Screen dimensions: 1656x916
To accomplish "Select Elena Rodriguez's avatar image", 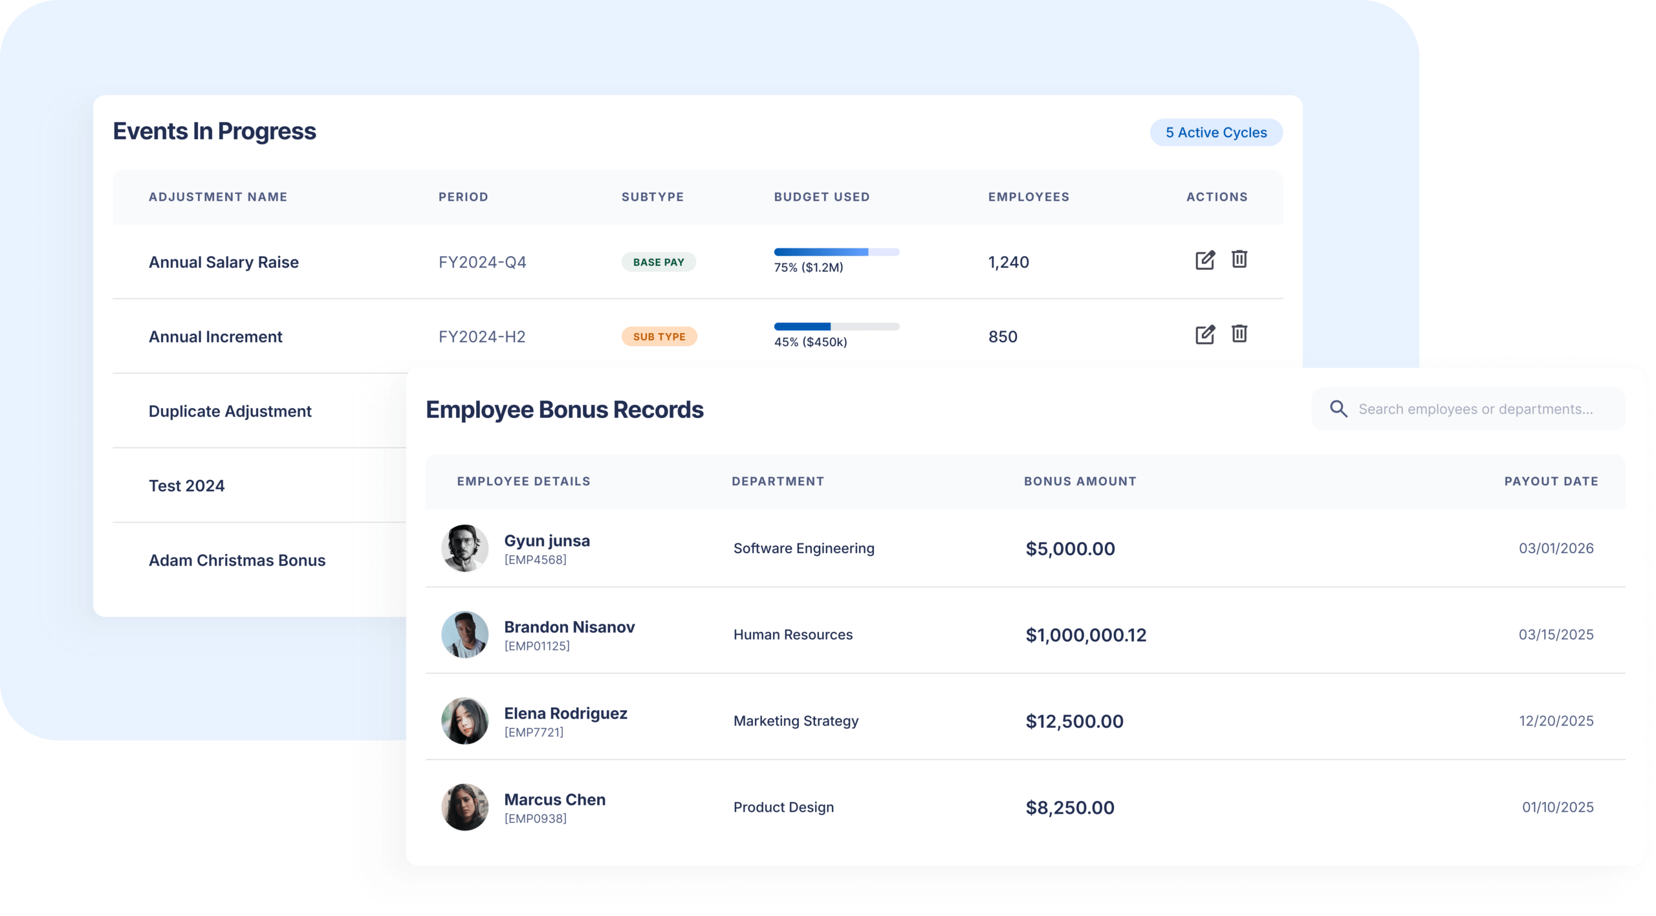I will pyautogui.click(x=464, y=721).
